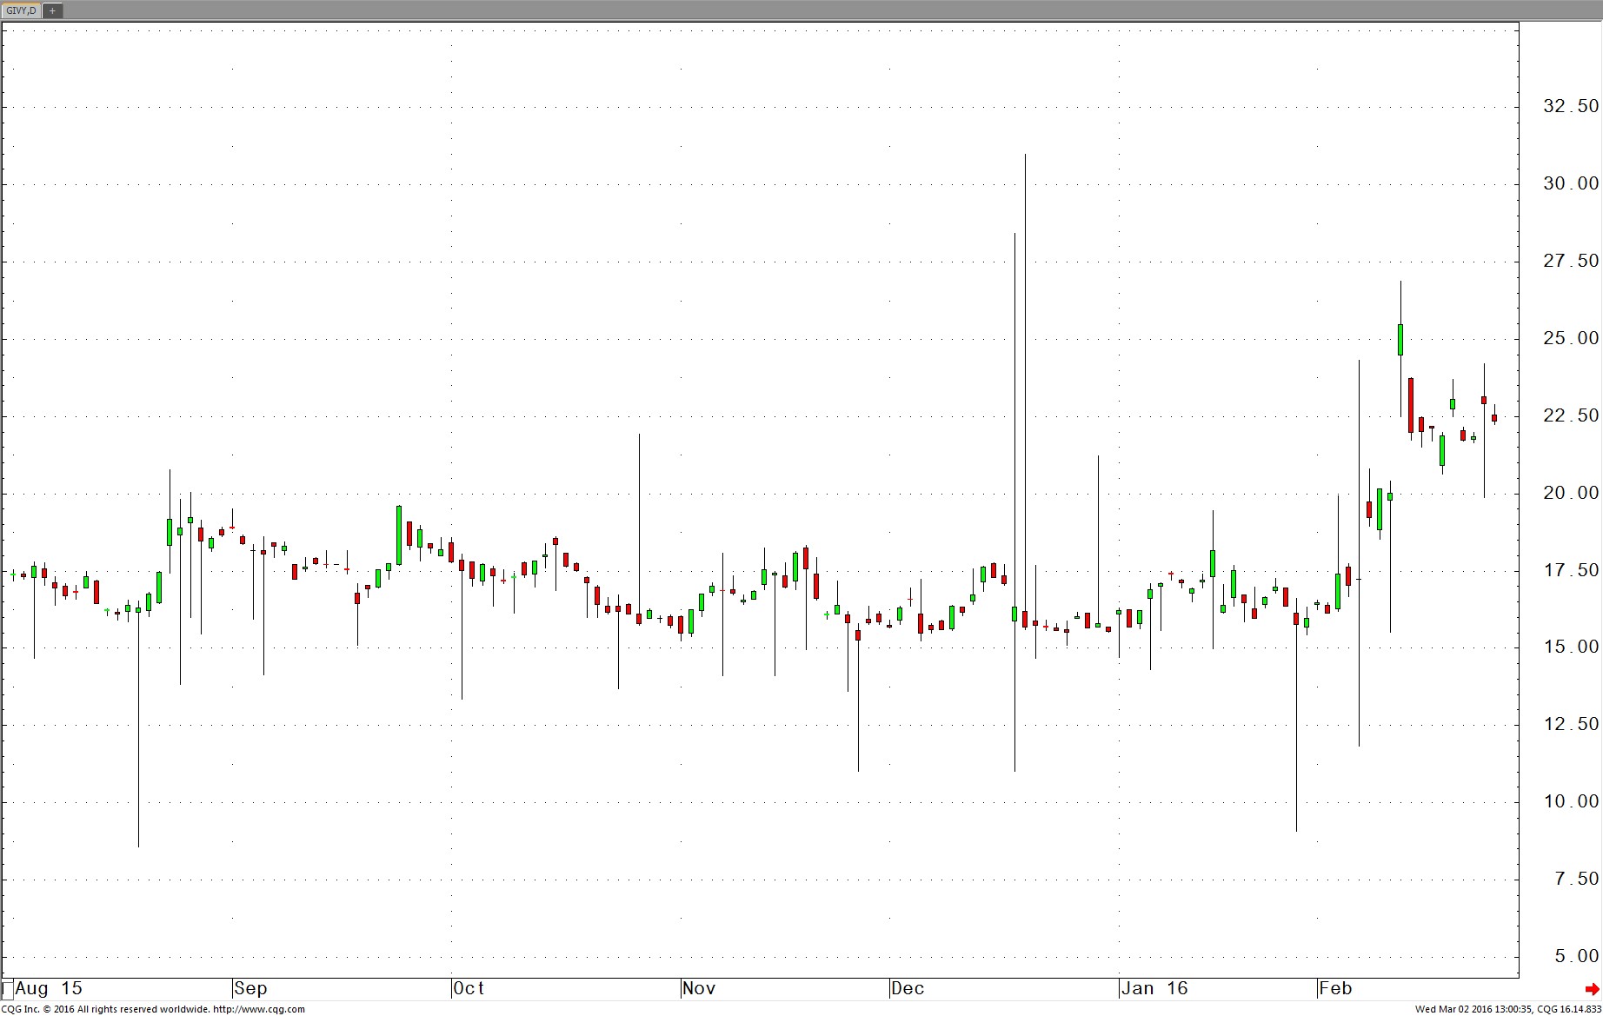The image size is (1603, 1016).
Task: Select the 30.00 price scale label
Action: tap(1570, 183)
